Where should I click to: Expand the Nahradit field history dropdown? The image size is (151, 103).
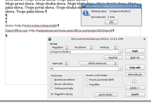[x=120, y=69]
